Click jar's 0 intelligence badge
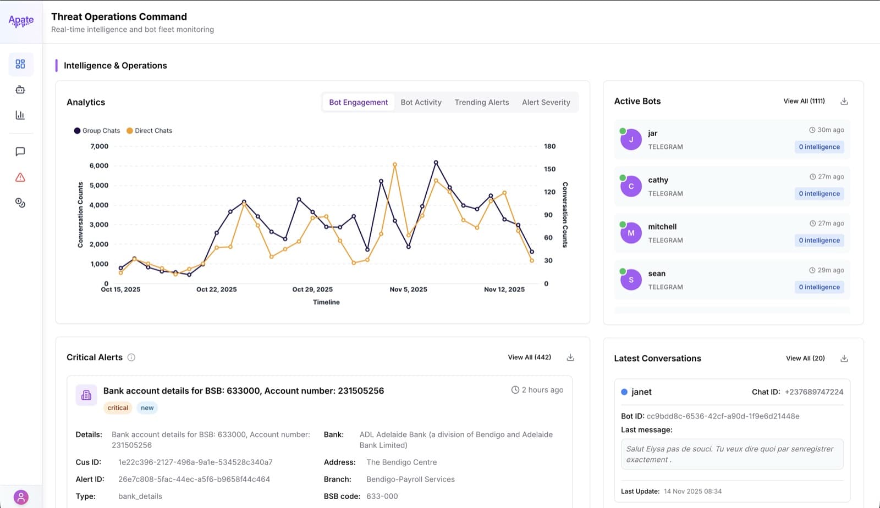 [820, 147]
